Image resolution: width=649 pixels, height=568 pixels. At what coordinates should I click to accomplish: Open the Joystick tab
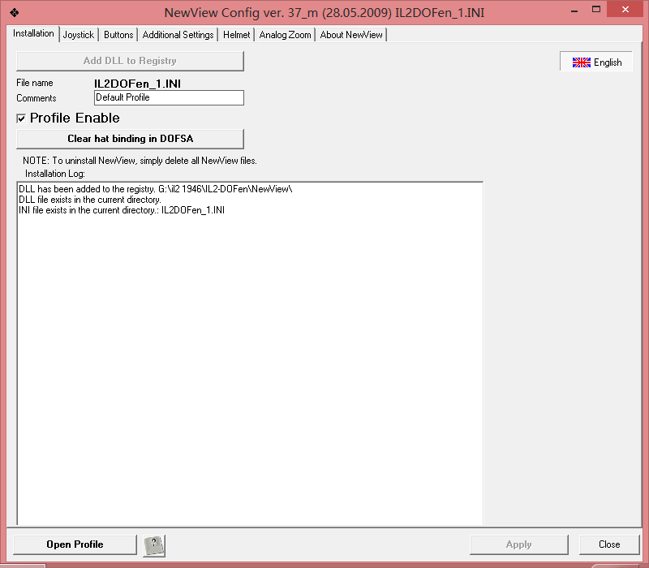78,35
